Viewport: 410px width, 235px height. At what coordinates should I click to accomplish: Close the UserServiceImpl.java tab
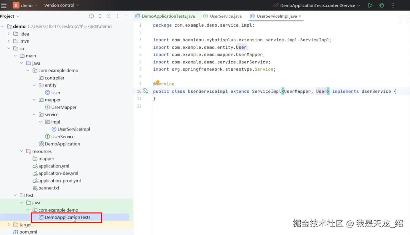click(x=300, y=16)
